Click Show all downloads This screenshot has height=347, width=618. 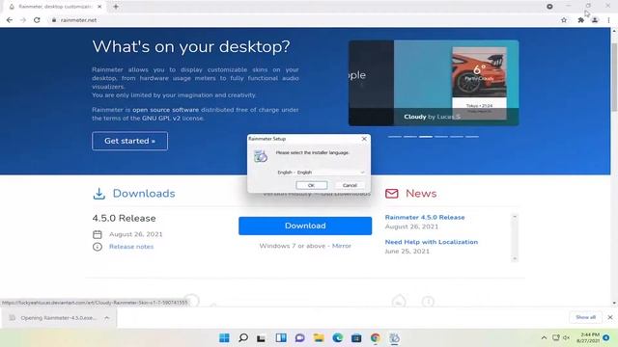pos(586,317)
